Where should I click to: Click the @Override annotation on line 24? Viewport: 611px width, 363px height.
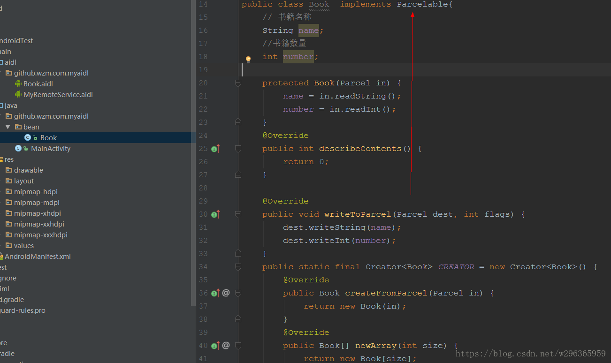(x=285, y=136)
